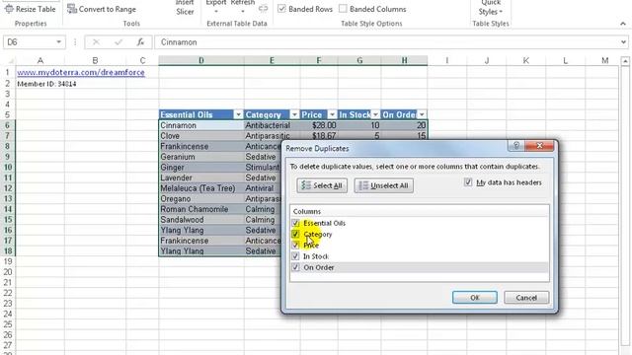Uncheck the On Order column checkbox

tap(296, 267)
